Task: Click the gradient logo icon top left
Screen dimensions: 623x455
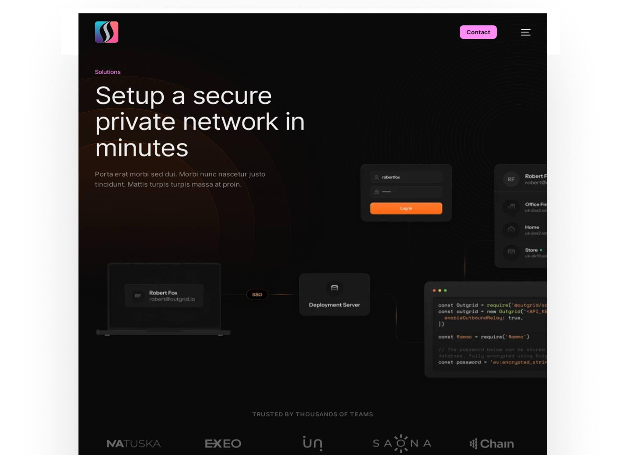Action: [x=106, y=31]
